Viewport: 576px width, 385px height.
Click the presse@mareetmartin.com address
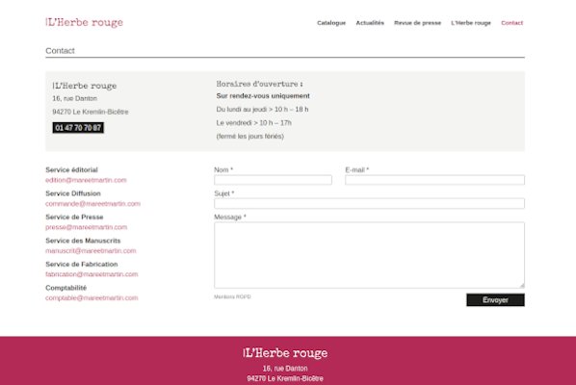tap(87, 227)
